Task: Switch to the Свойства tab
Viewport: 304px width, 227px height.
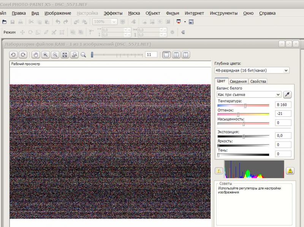Action: click(258, 81)
